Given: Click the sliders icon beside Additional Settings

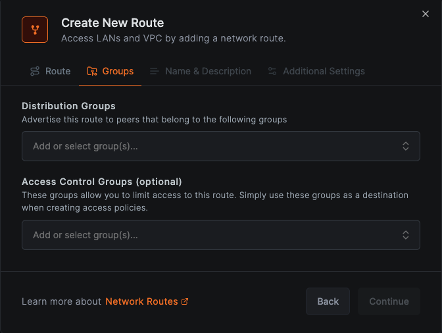Looking at the screenshot, I should tap(272, 71).
